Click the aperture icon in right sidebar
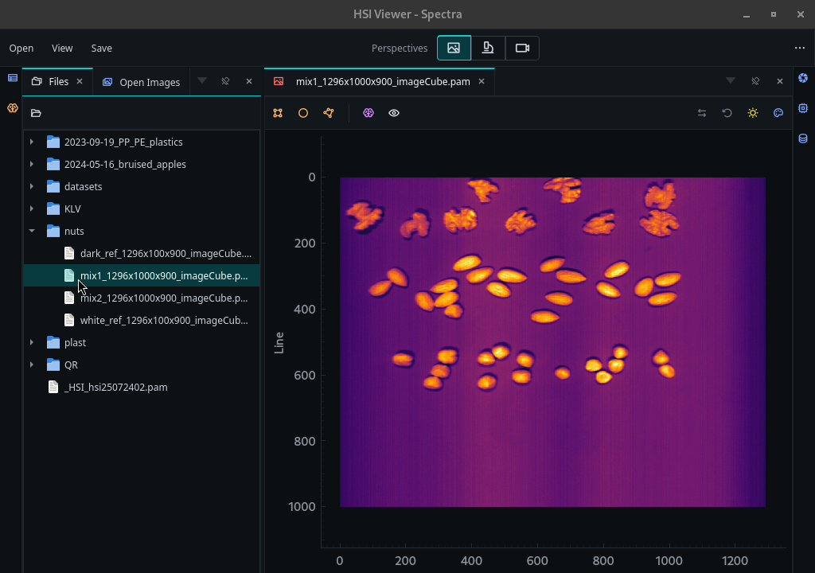815x573 pixels. [x=803, y=78]
